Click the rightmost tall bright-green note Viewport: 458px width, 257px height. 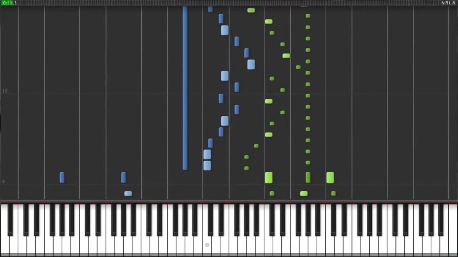330,177
